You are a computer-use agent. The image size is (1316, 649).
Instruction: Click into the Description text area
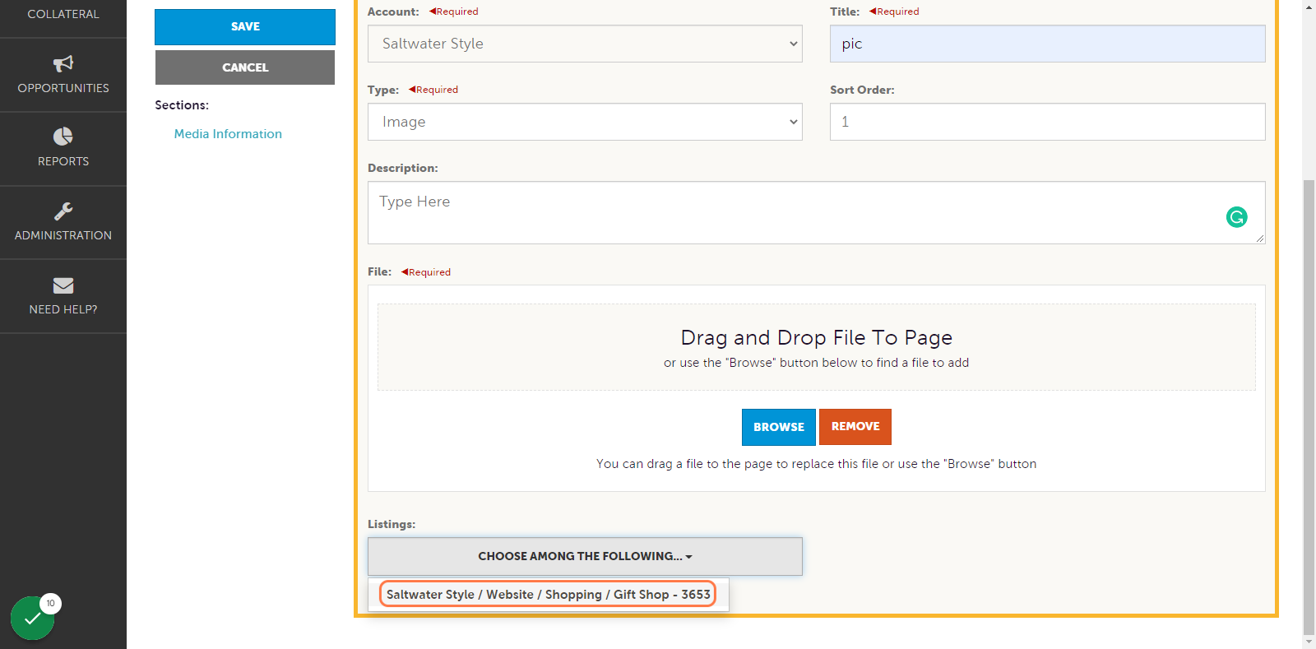coord(816,212)
